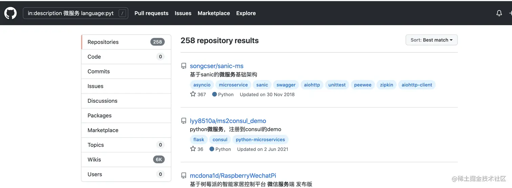Click the star icon showing 367

(x=193, y=94)
